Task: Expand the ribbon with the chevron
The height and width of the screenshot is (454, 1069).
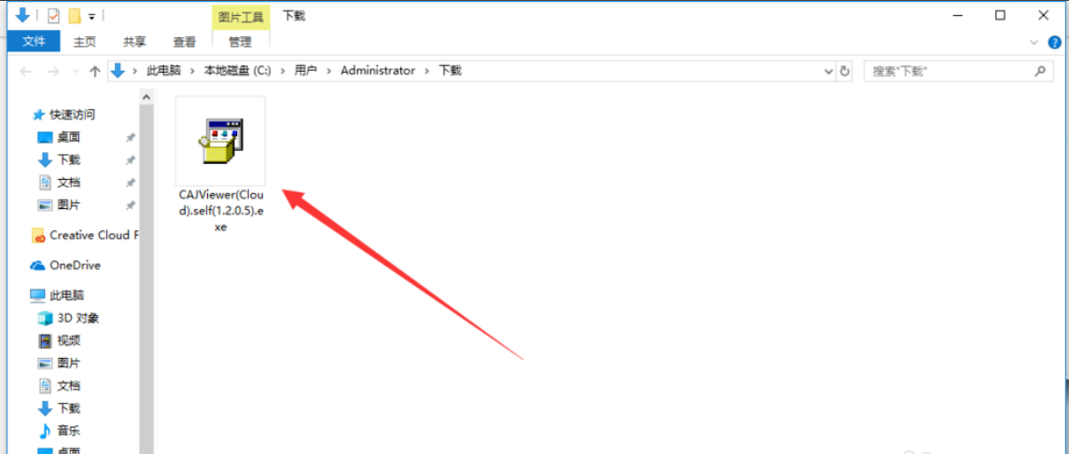Action: pos(1034,42)
